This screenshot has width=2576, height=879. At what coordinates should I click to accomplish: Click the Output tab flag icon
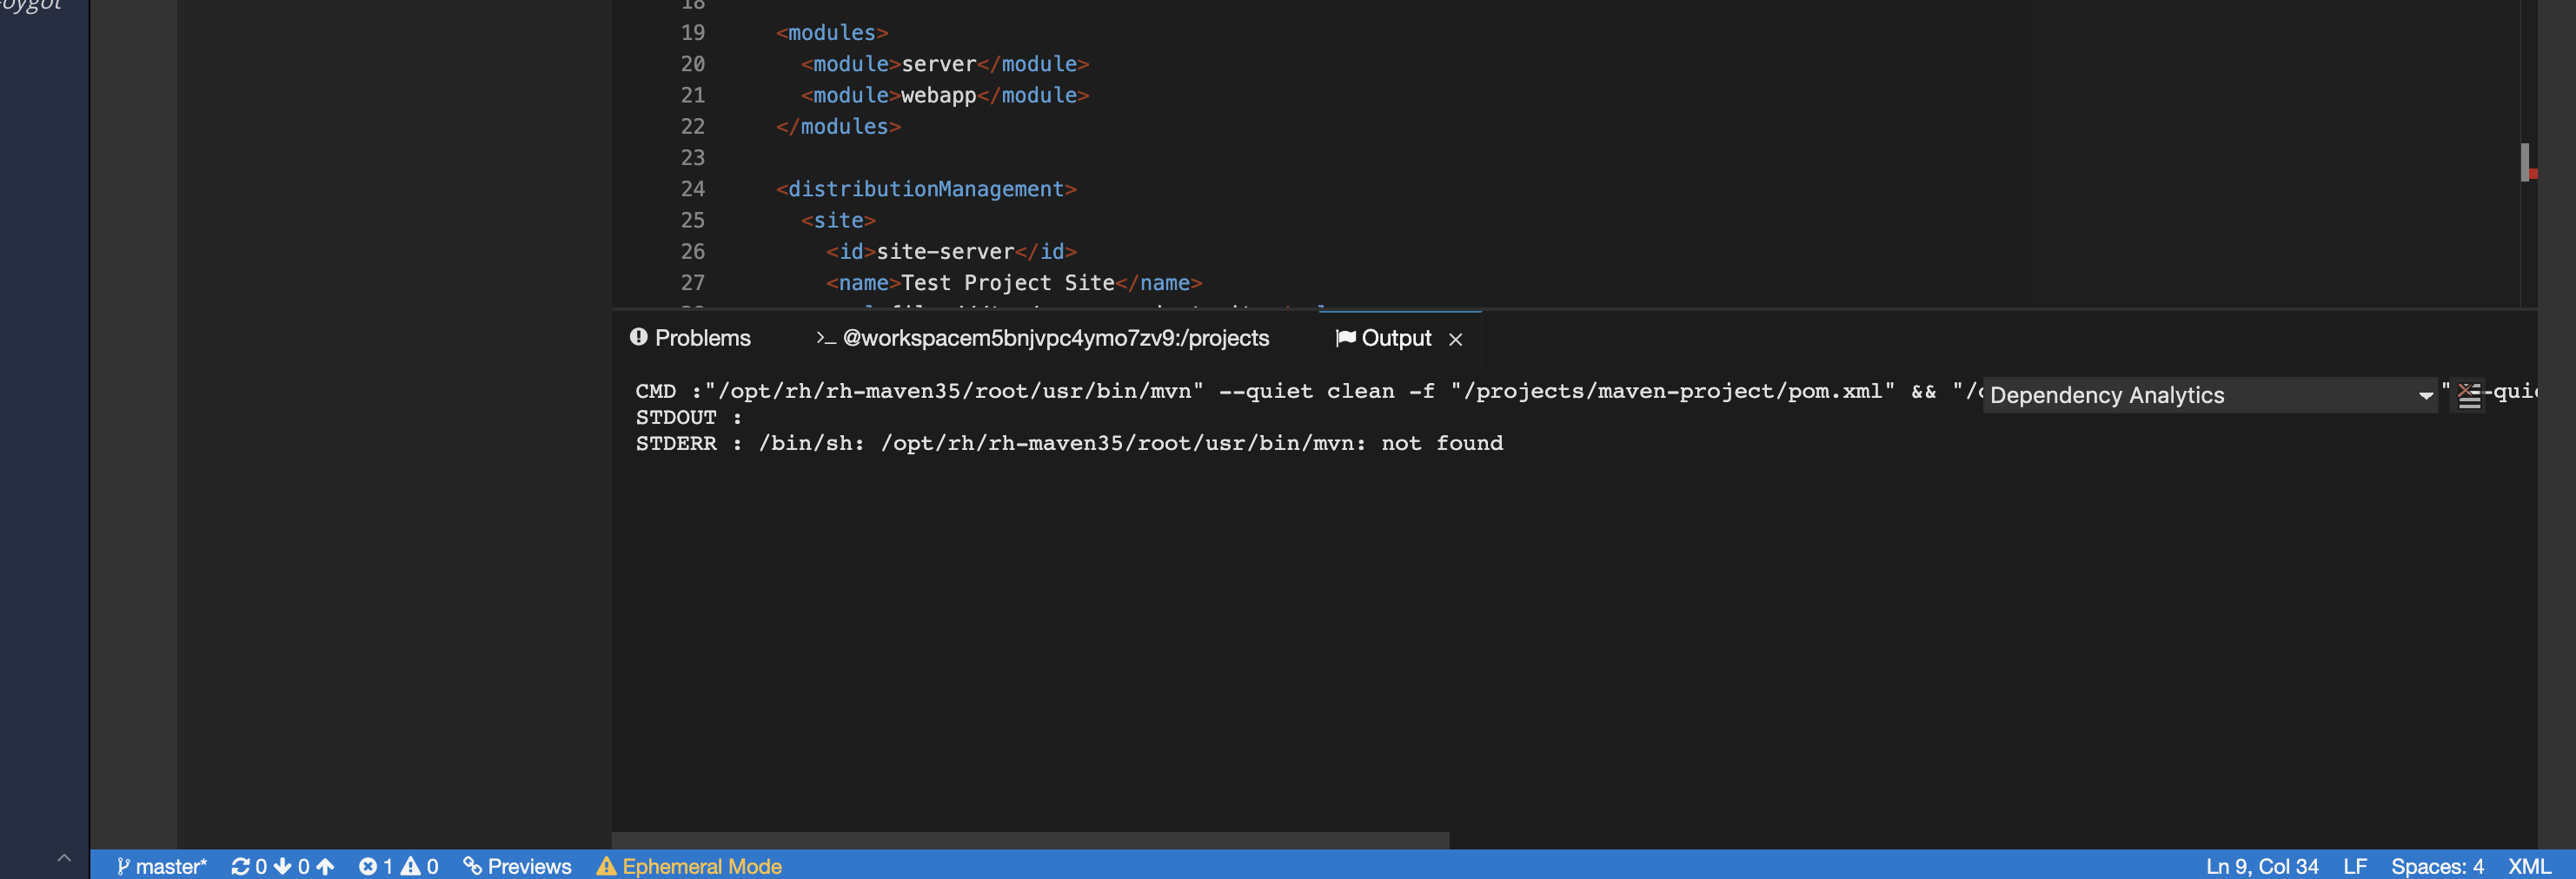1345,338
